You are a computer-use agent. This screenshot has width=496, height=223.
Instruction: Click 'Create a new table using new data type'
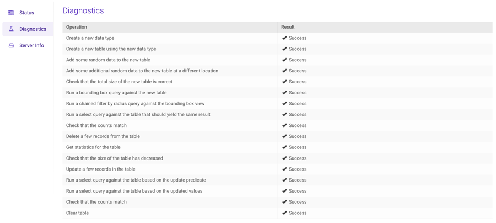pos(111,49)
